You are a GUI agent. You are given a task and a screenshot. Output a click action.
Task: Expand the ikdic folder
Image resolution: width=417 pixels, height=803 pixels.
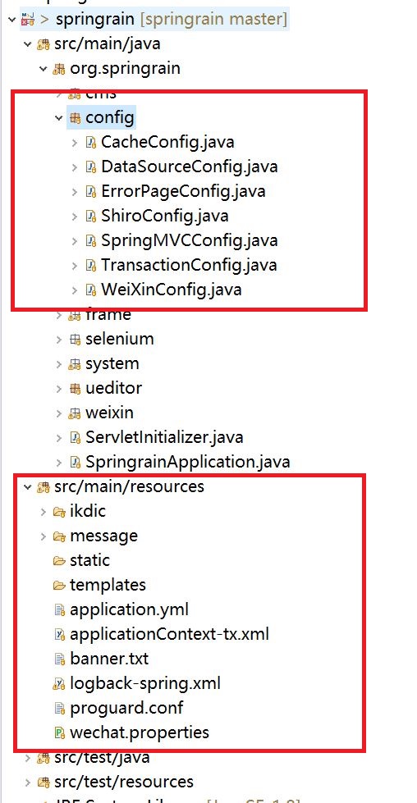(x=43, y=511)
